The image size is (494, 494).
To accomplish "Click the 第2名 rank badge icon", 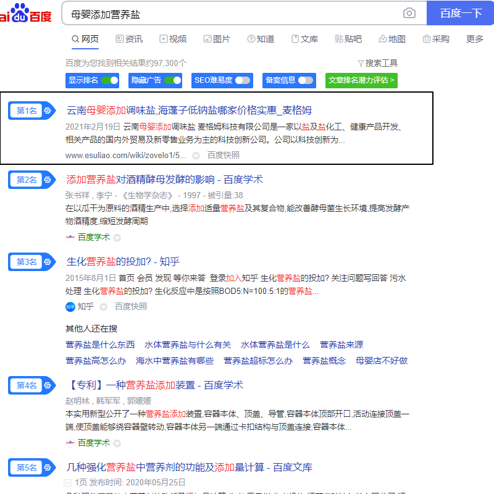I will [32, 180].
